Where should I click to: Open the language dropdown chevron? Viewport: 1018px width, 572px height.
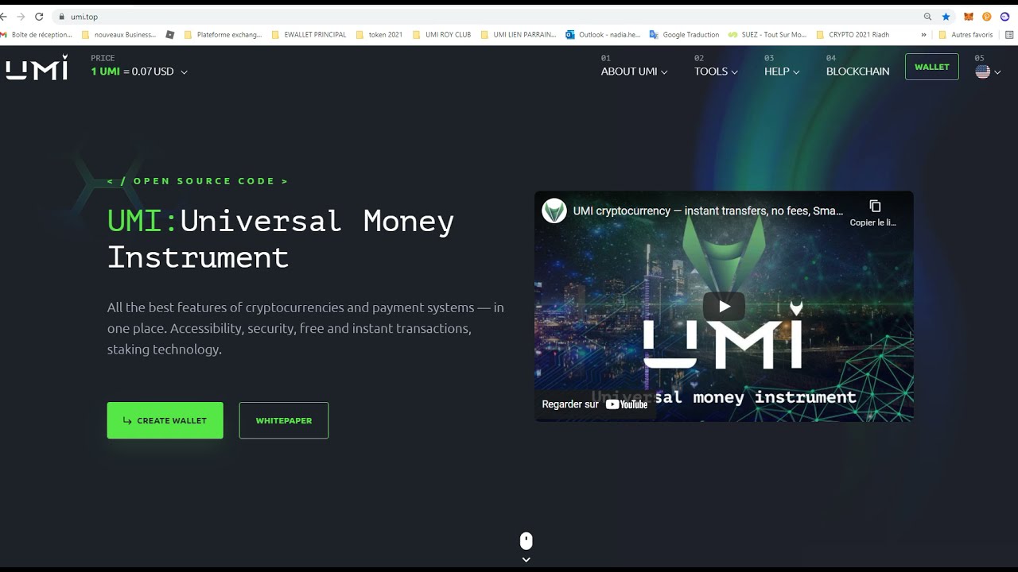(x=997, y=72)
